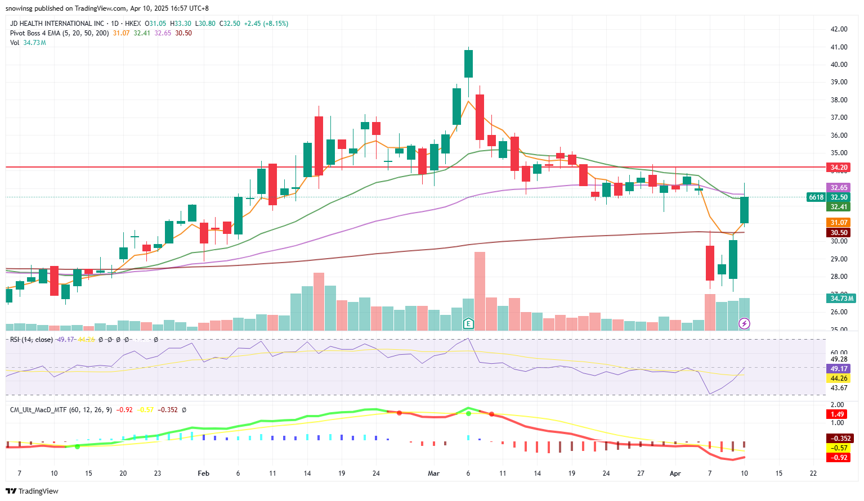This screenshot has width=864, height=501.
Task: Click the dark red 30.50 axis tag
Action: 839,232
